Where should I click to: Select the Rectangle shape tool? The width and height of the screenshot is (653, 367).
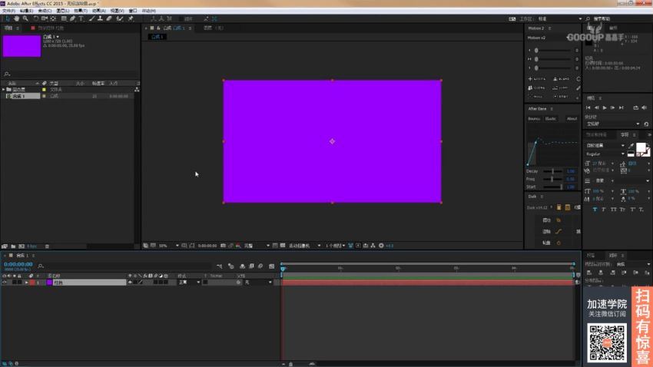[64, 18]
